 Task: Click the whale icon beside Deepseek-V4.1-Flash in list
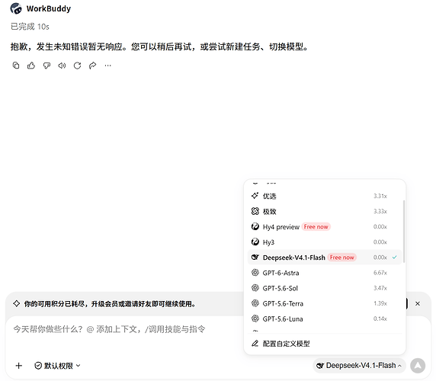255,258
